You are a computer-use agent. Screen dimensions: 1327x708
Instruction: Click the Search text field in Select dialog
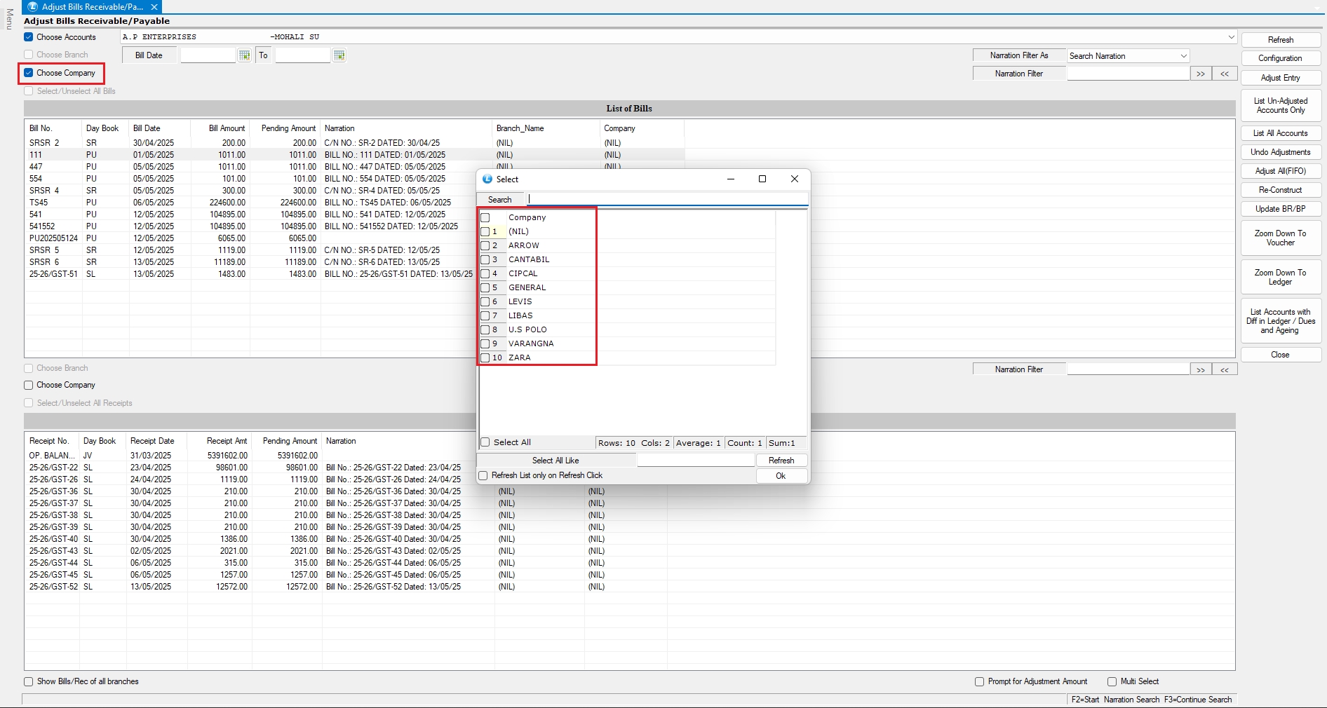tap(666, 200)
